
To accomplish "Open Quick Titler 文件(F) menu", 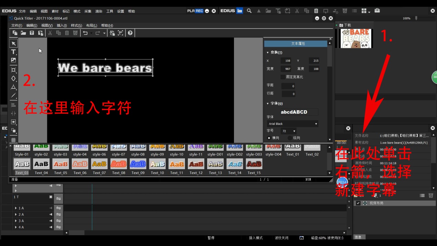I will (17, 25).
